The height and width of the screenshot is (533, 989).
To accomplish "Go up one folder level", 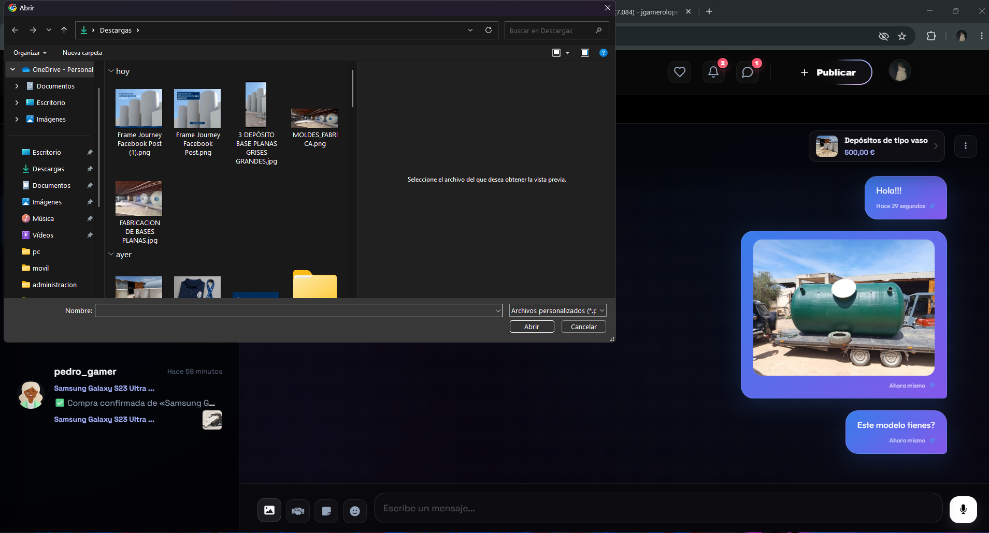I will [64, 30].
